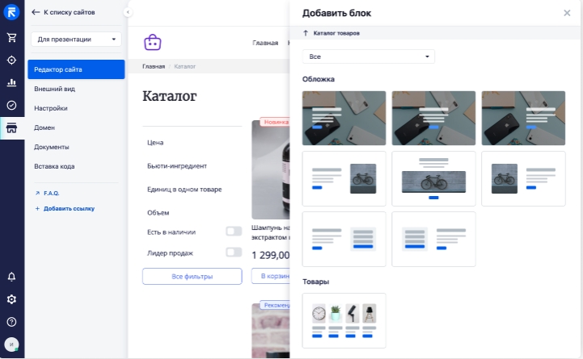Open notifications bell icon
Viewport: 583px width, 359px height.
pyautogui.click(x=11, y=277)
